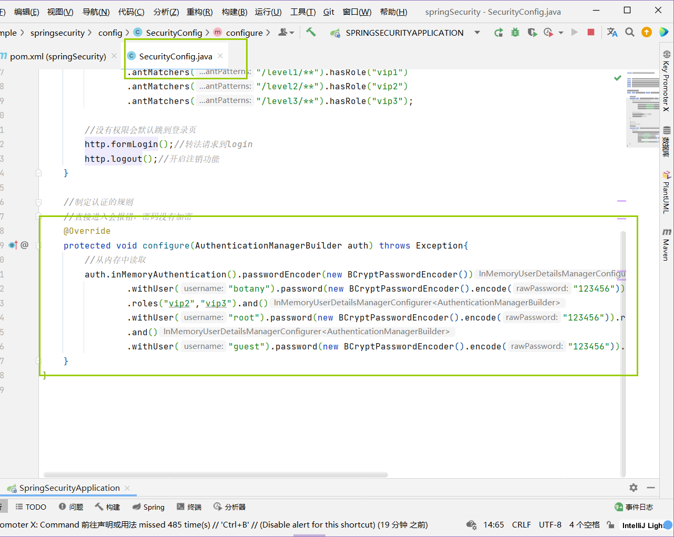Open the 代码(C) menu

(x=131, y=12)
